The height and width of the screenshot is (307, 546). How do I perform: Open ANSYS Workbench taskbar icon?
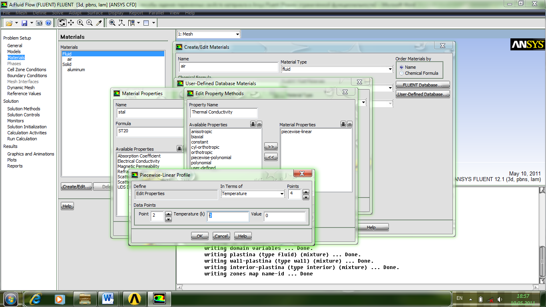[x=135, y=299]
